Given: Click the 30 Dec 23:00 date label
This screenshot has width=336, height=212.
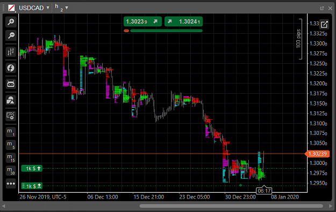Looking at the screenshot, I should point(240,197).
